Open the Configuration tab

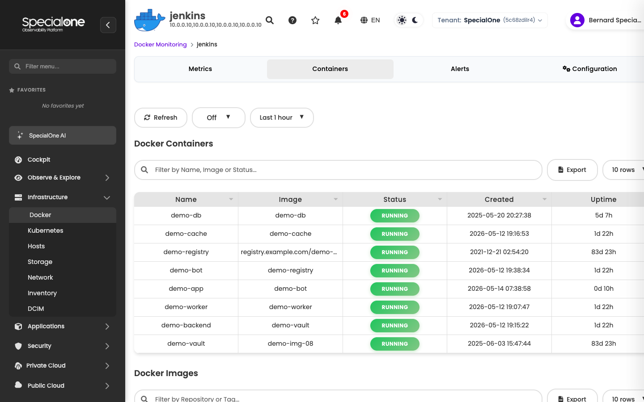tap(590, 69)
